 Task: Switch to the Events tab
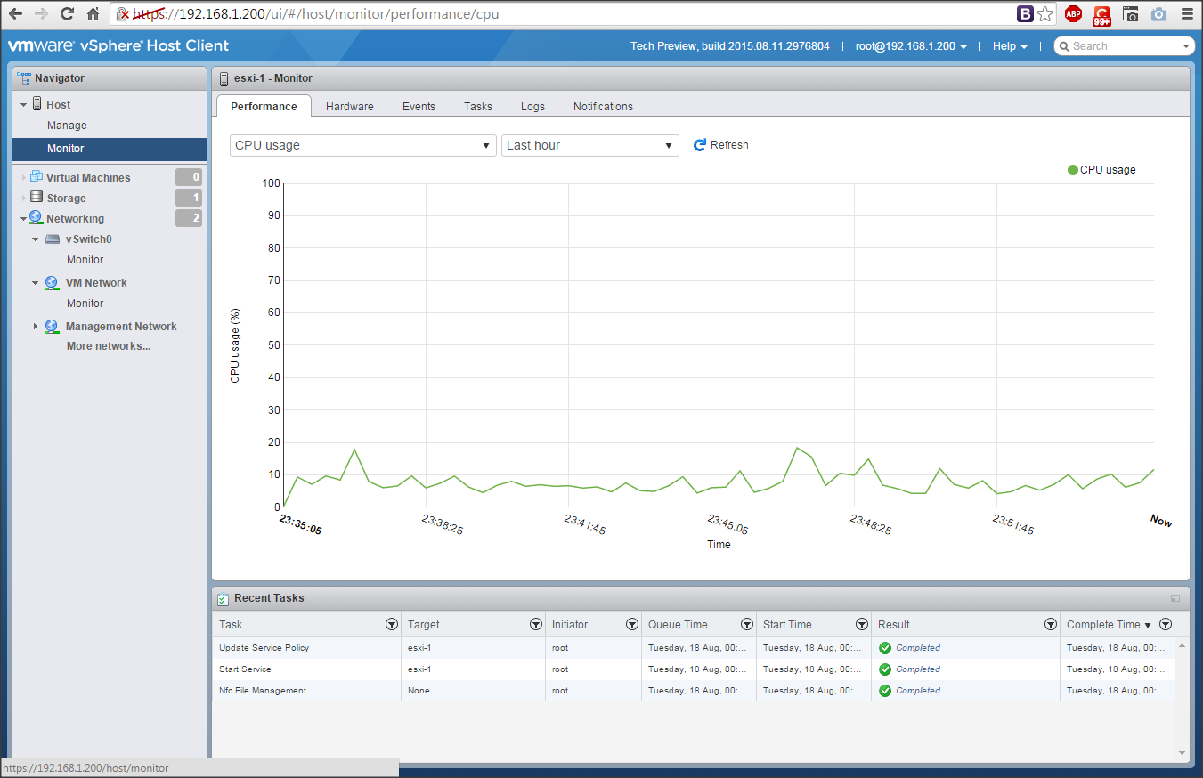(x=419, y=106)
